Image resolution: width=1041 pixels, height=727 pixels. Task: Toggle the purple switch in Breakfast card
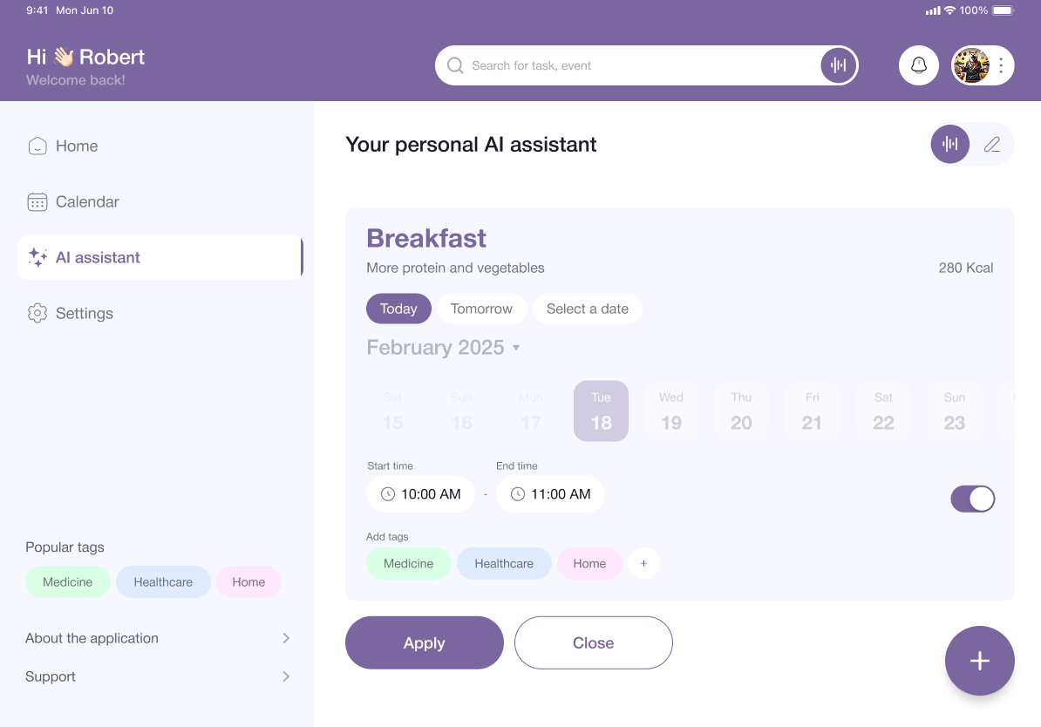(972, 499)
